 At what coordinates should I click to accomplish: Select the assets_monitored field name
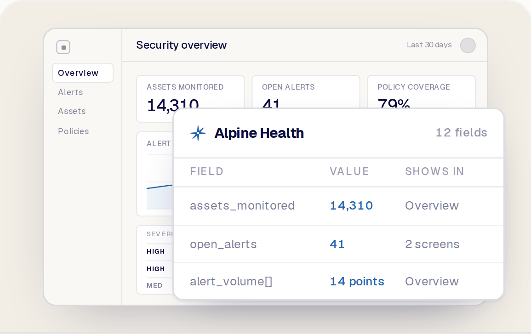[x=242, y=206]
